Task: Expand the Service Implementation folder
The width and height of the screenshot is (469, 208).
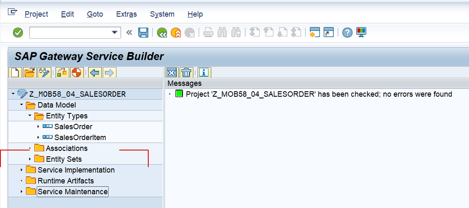Action: [x=21, y=170]
